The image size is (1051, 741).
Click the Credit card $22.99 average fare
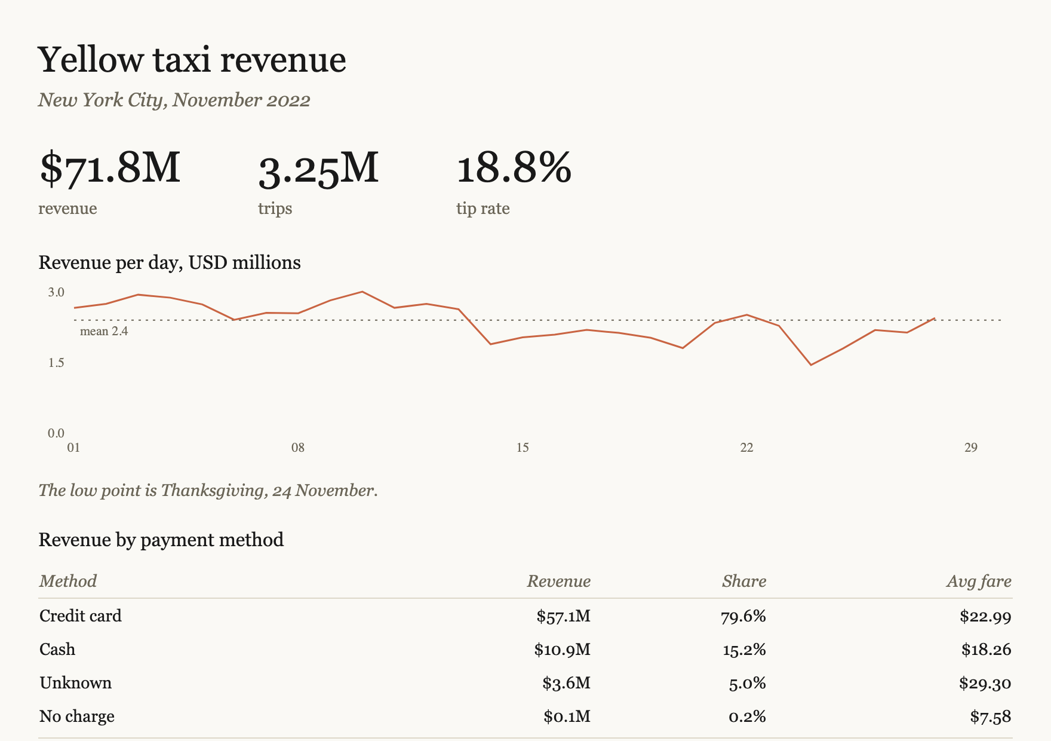(985, 616)
